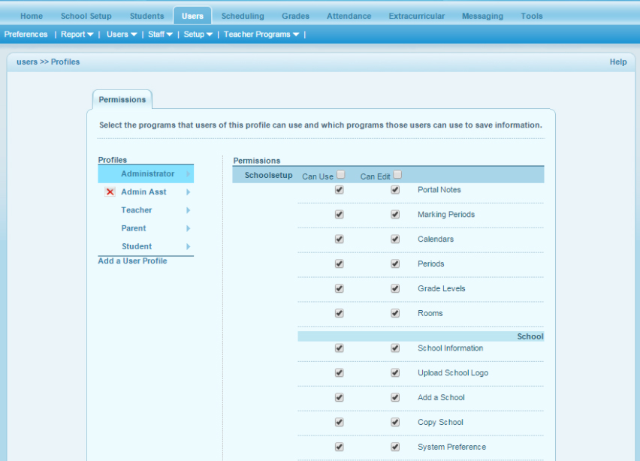Uncheck Can Use for Portal Notes
This screenshot has width=640, height=461.
pos(340,190)
